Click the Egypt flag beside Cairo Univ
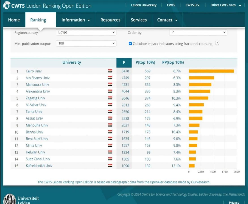This screenshot has width=248, height=204. (x=110, y=71)
